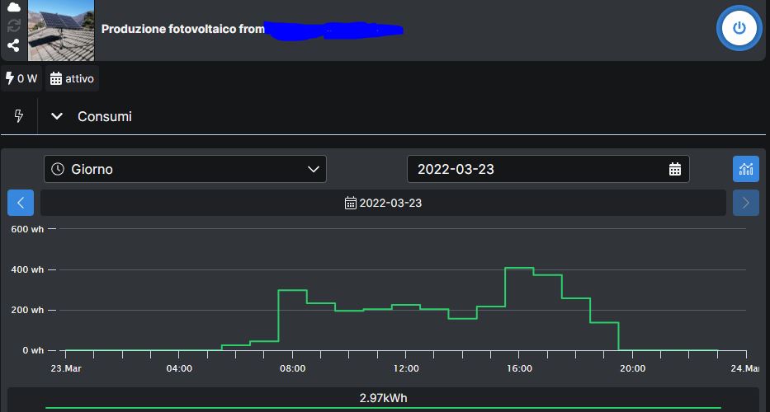The height and width of the screenshot is (412, 770).
Task: Click the clock icon in Giorno selector
Action: tap(58, 169)
